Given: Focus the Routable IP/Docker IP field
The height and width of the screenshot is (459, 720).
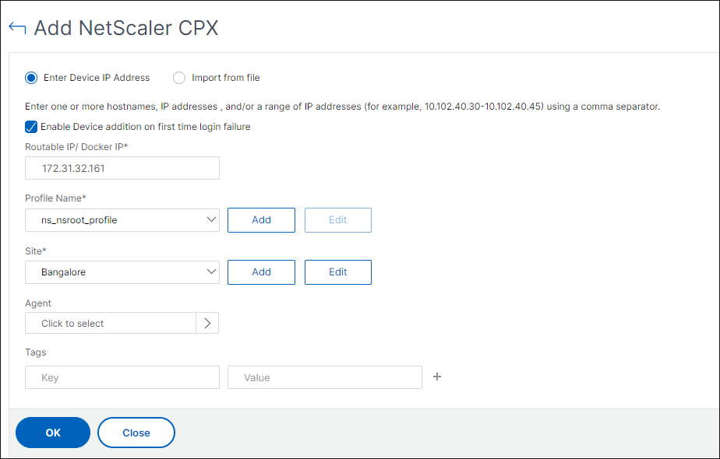Looking at the screenshot, I should (122, 168).
